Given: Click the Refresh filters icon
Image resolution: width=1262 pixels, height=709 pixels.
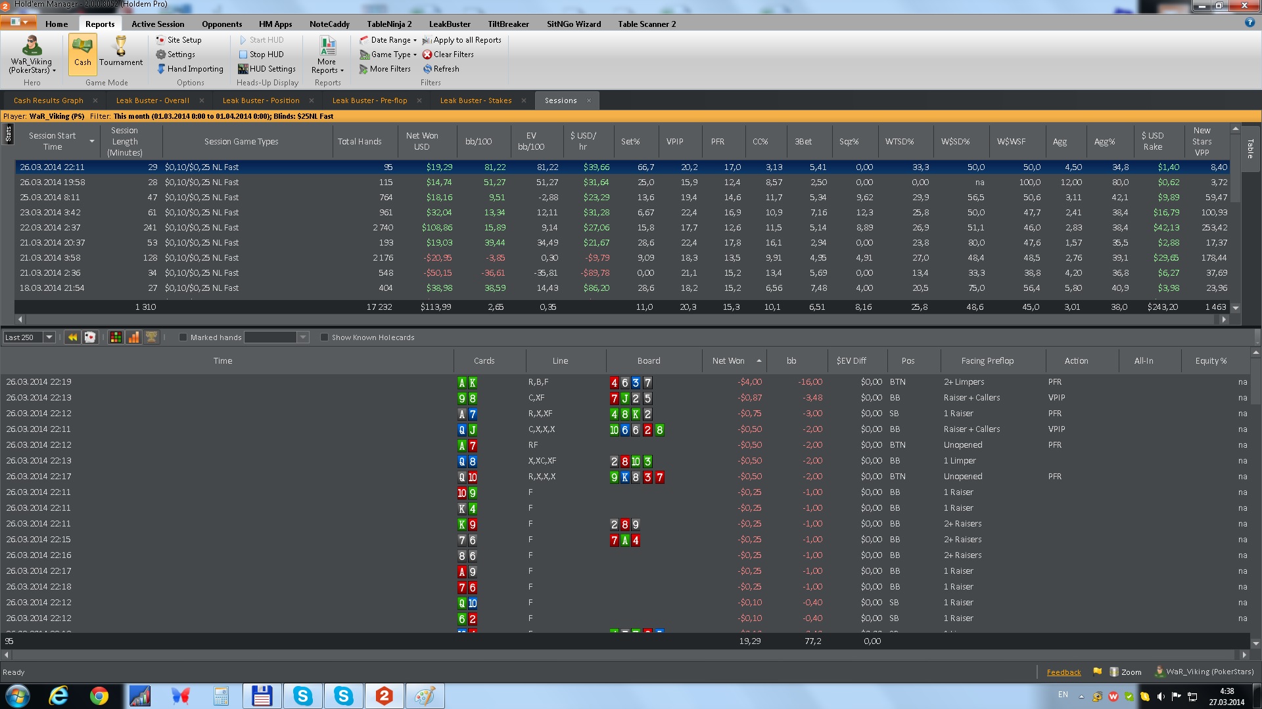Looking at the screenshot, I should tap(427, 69).
